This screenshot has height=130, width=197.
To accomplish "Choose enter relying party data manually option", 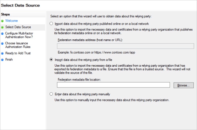I will click(x=51, y=94).
